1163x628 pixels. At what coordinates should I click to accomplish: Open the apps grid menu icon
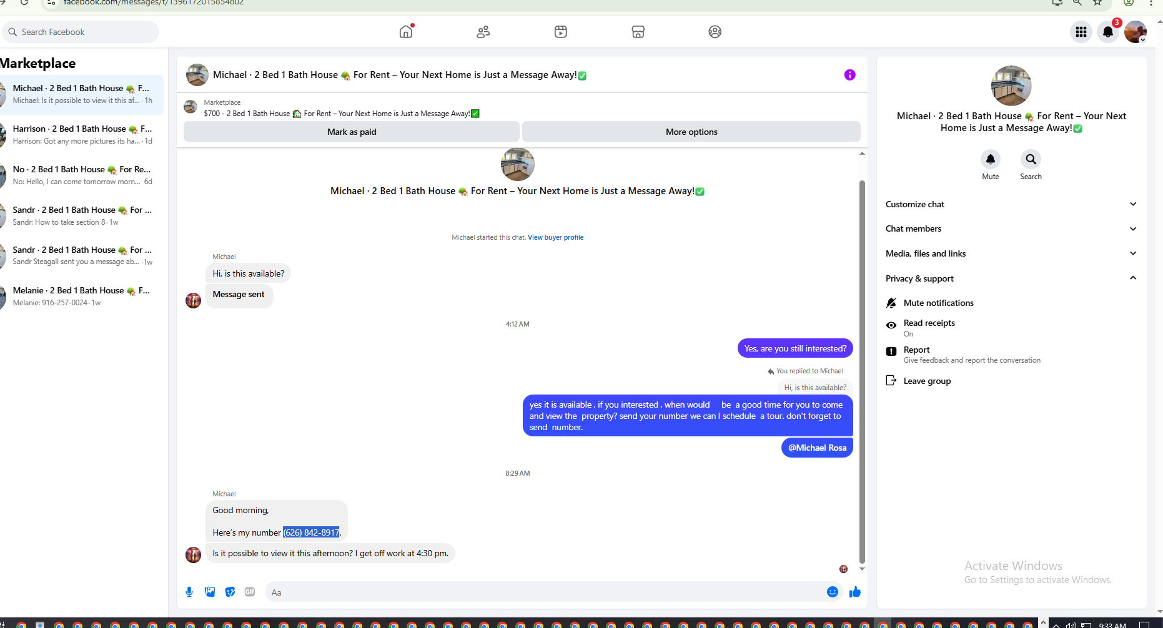[1081, 32]
